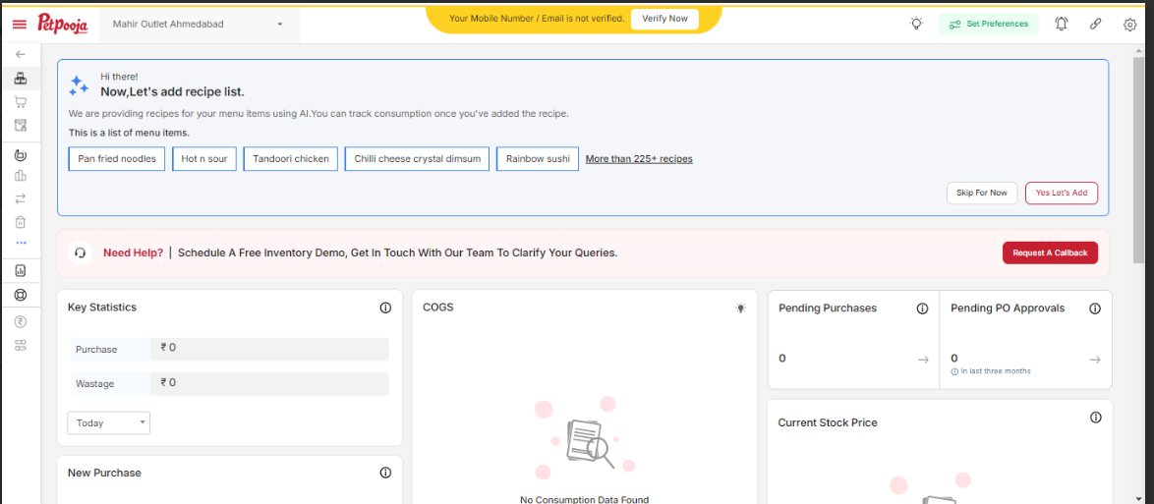1154x504 pixels.
Task: Click Request A Callback button
Action: [x=1050, y=252]
